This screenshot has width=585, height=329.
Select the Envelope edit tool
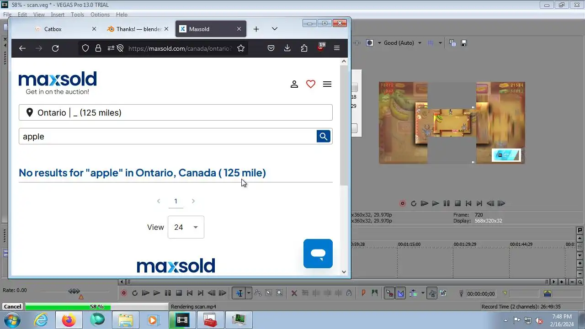(x=258, y=293)
